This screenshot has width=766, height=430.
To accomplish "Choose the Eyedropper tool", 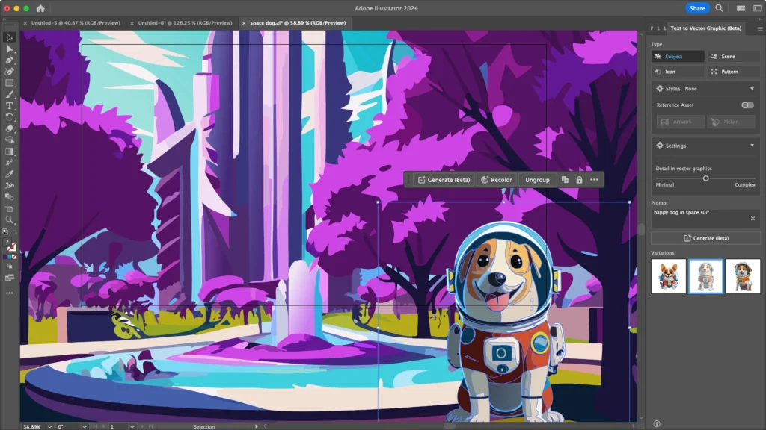I will pyautogui.click(x=10, y=174).
